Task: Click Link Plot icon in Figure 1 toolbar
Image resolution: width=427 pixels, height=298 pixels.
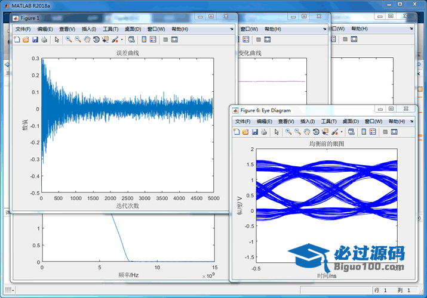Action: (131, 40)
